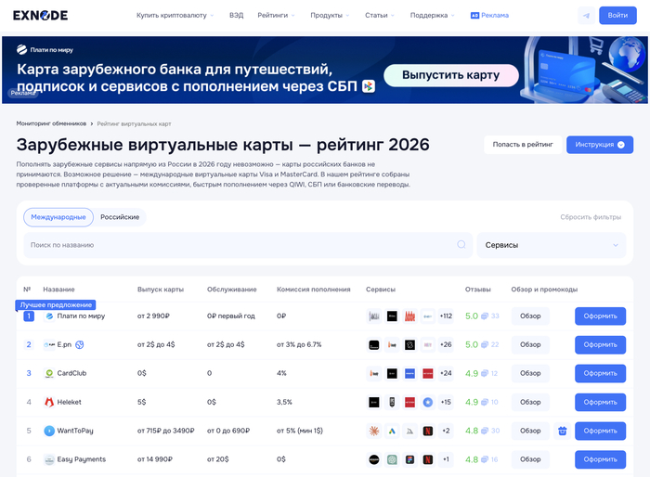Click the gift promo icon for WantToPay
This screenshot has width=650, height=477.
(x=562, y=431)
